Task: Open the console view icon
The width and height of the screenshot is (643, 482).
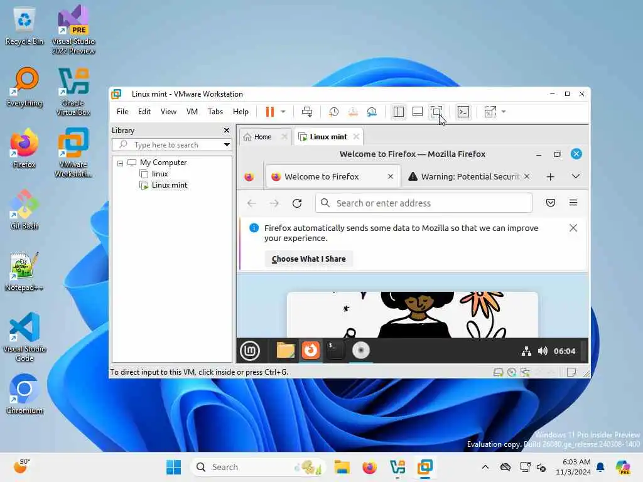Action: pyautogui.click(x=463, y=112)
